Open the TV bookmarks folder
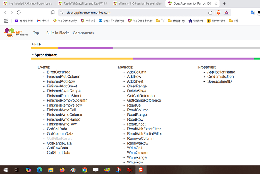This screenshot has height=174, width=260. (160, 21)
